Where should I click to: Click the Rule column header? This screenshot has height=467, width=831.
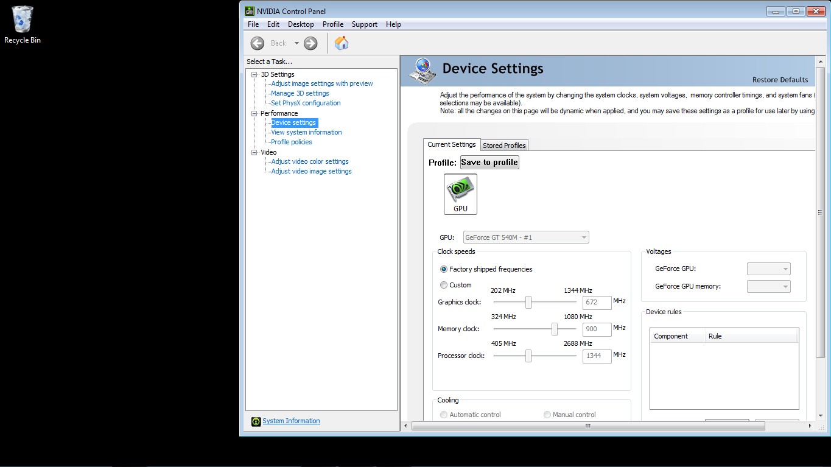pos(751,336)
